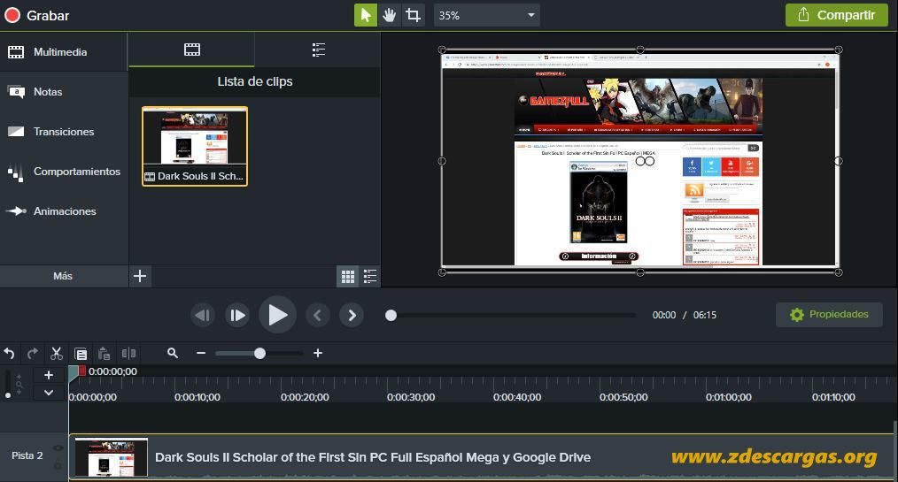The height and width of the screenshot is (482, 898).
Task: Click the Más button in sidebar
Action: 64,276
